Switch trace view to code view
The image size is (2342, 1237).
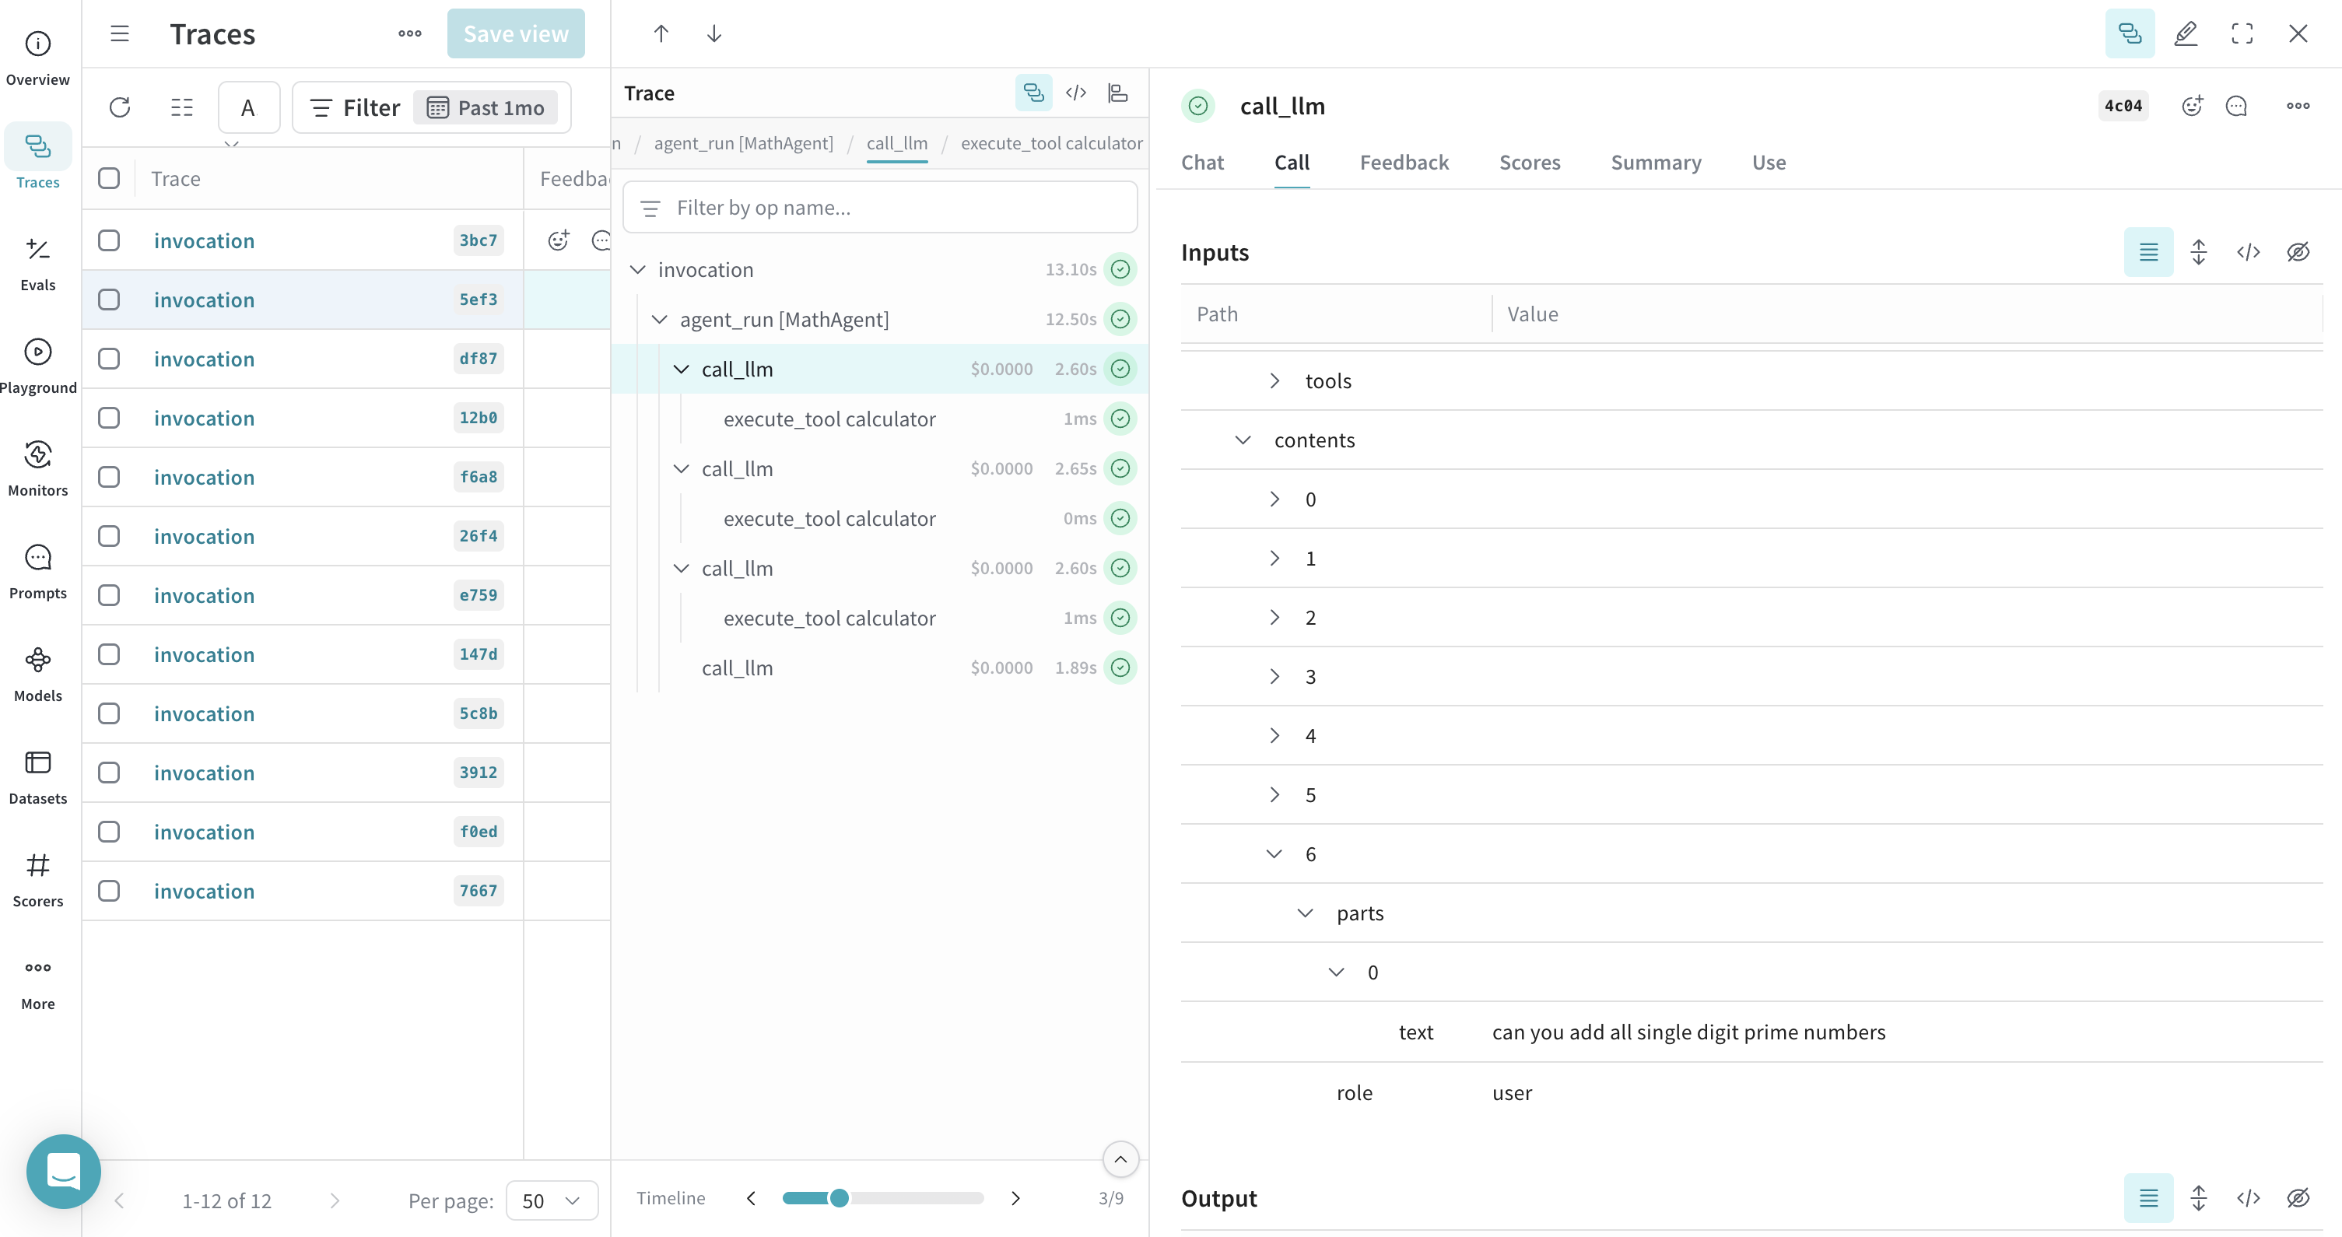[1075, 93]
